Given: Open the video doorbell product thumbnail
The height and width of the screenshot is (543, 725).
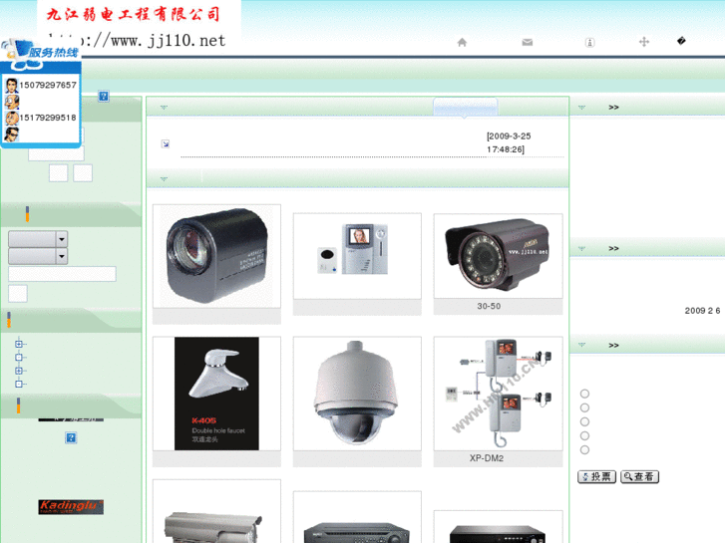Looking at the screenshot, I should (357, 256).
